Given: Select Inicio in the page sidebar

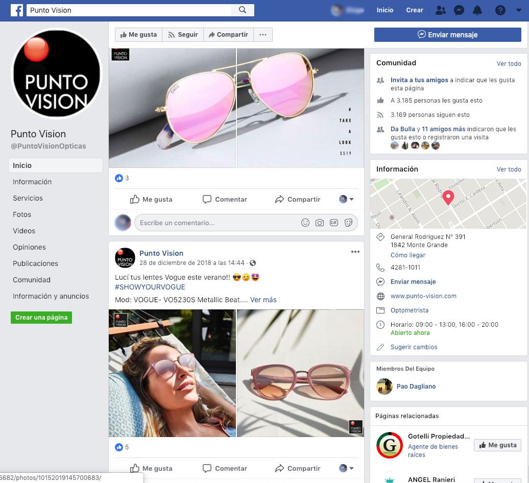Looking at the screenshot, I should click(x=56, y=165).
